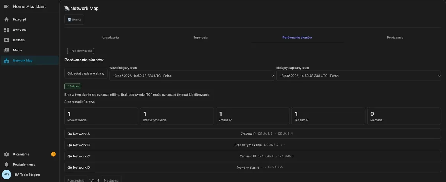Click the 127.0.0.2 → — text

pyautogui.click(x=274, y=145)
